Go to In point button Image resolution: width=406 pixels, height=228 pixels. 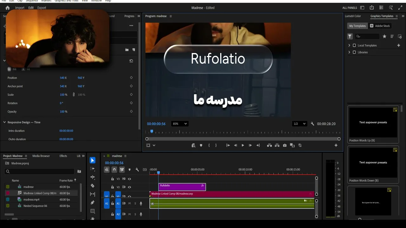228,145
